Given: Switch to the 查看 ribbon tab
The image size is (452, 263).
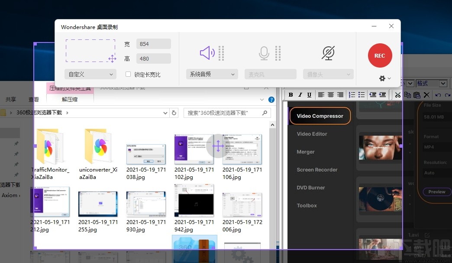Looking at the screenshot, I should click(33, 99).
